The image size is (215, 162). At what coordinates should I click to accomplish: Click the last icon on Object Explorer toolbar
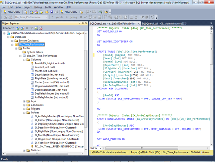tap(41, 28)
